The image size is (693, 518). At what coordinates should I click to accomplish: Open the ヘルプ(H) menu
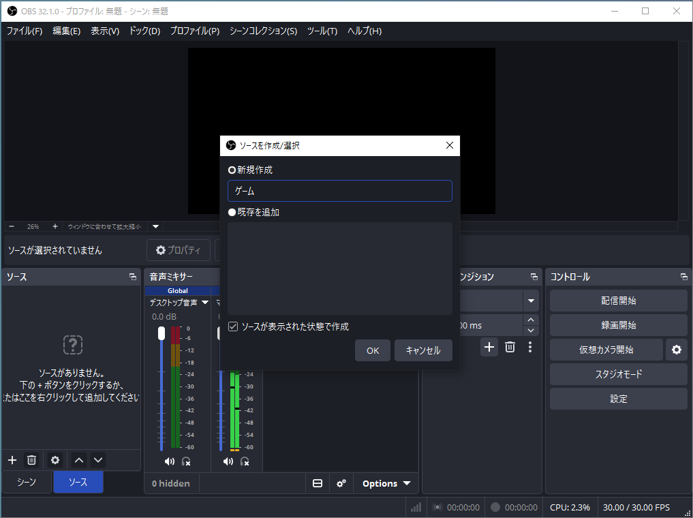click(364, 31)
